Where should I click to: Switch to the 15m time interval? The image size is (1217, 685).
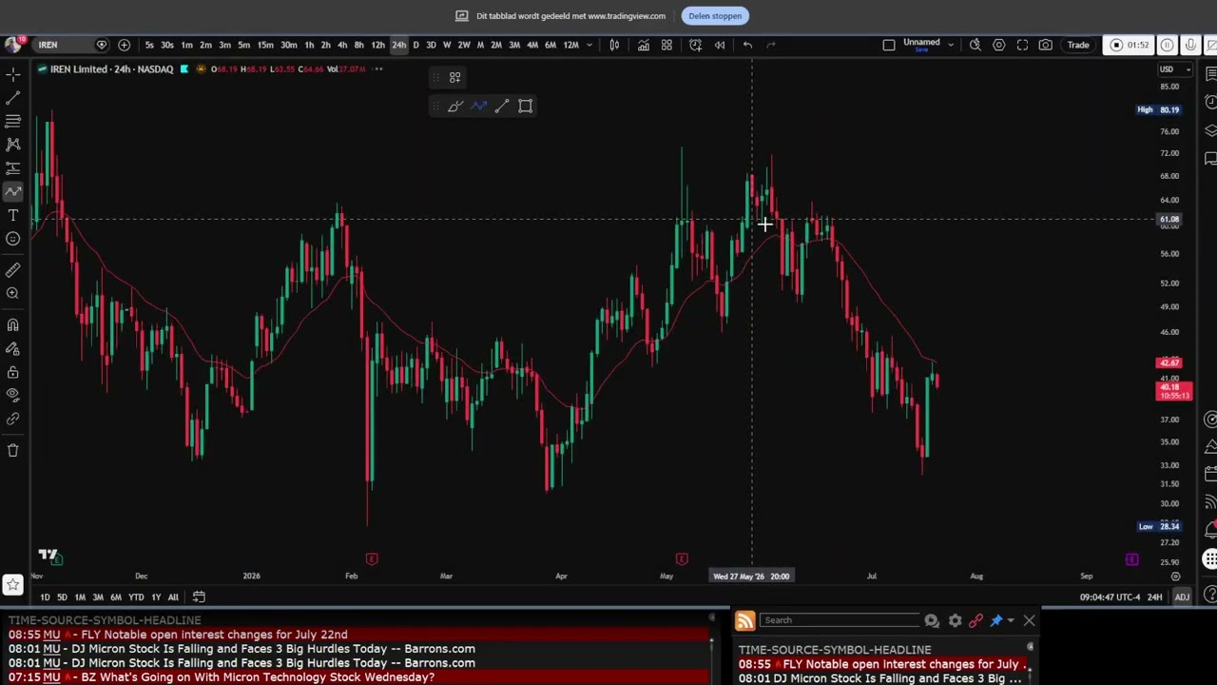[x=265, y=45]
